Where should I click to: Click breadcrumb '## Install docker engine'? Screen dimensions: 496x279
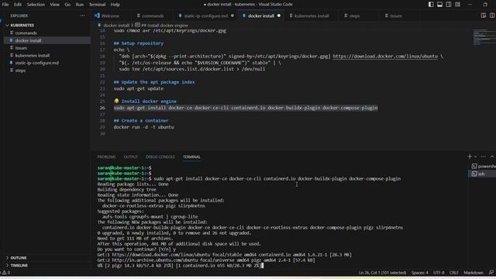point(164,26)
